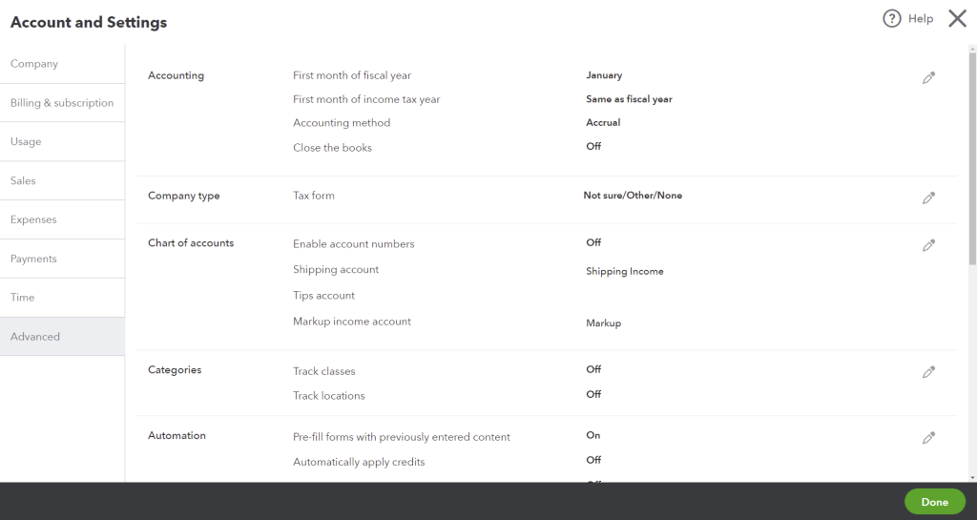Screen dimensions: 977x520
Task: Switch to the Payments tab
Action: [33, 260]
